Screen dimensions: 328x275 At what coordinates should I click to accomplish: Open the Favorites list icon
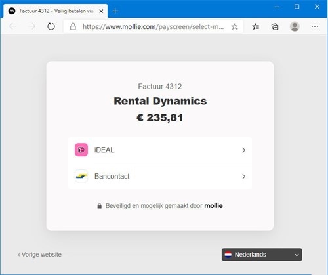point(256,27)
